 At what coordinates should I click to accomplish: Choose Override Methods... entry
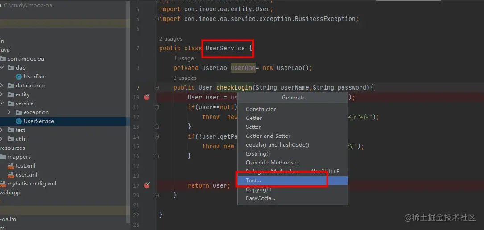pos(272,163)
